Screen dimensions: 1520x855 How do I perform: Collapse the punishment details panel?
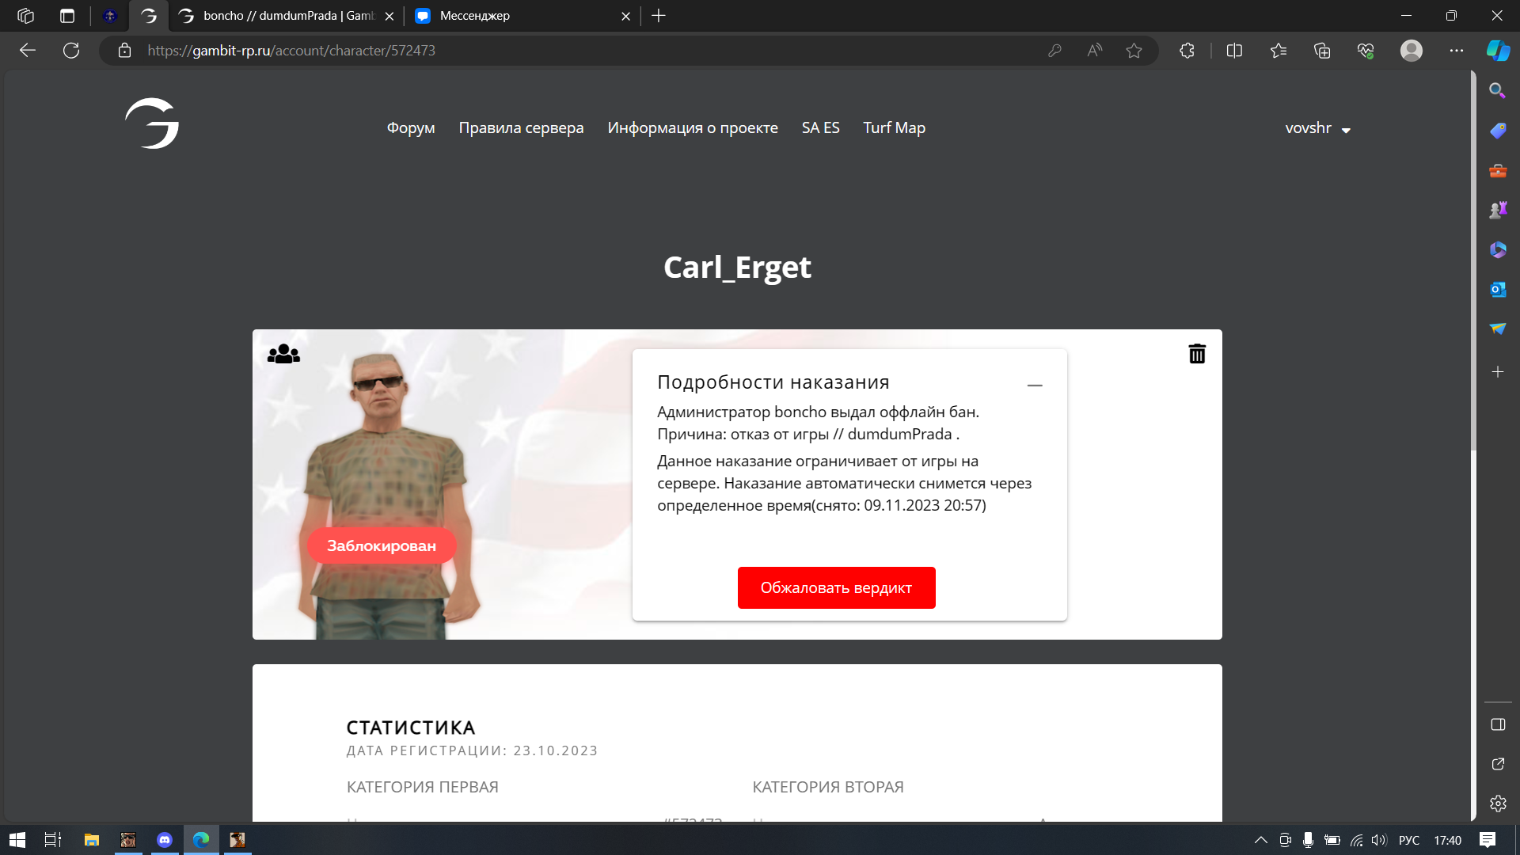click(x=1034, y=385)
